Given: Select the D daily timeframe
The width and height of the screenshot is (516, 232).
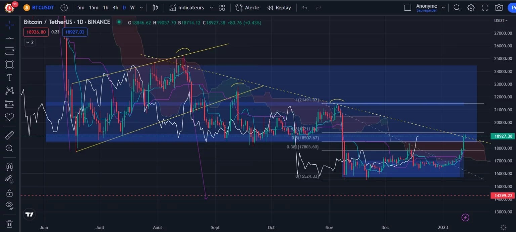Looking at the screenshot, I should tap(124, 8).
